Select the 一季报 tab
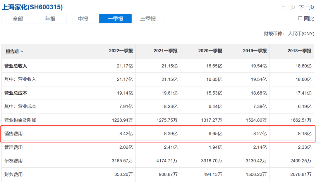 coord(115,19)
